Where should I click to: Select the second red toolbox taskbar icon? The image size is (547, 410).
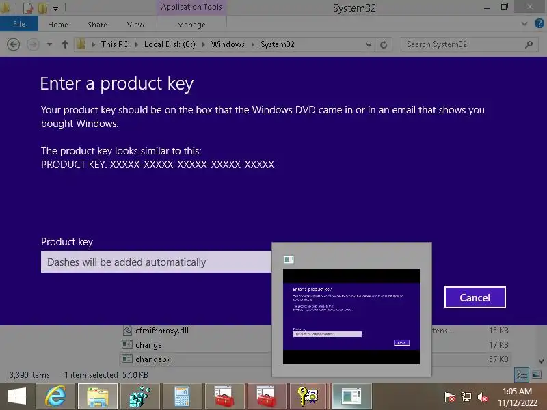267,396
